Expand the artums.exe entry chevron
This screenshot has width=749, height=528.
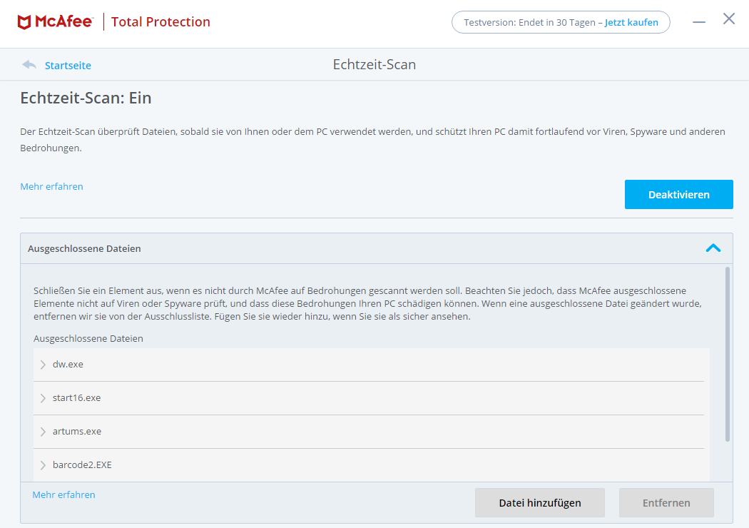pyautogui.click(x=43, y=432)
